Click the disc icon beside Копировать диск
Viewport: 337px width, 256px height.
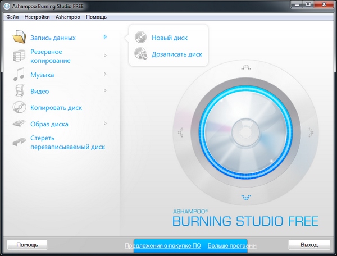click(x=20, y=107)
